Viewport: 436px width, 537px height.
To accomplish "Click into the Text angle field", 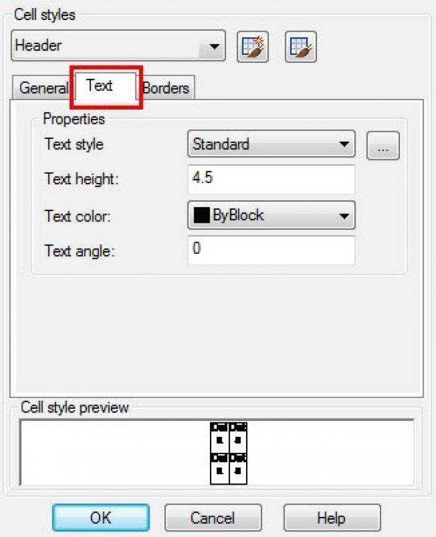I will tap(271, 250).
